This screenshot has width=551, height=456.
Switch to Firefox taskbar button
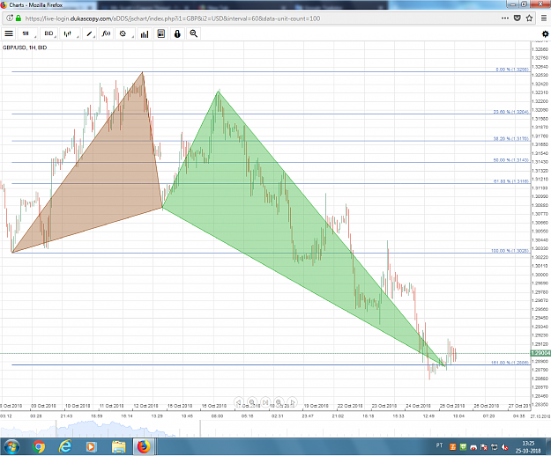click(x=144, y=446)
